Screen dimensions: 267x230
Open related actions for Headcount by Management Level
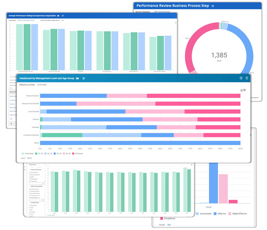point(77,78)
